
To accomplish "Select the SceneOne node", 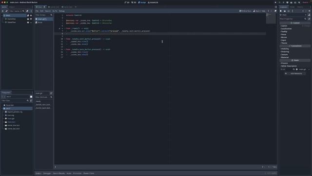I will [11, 19].
